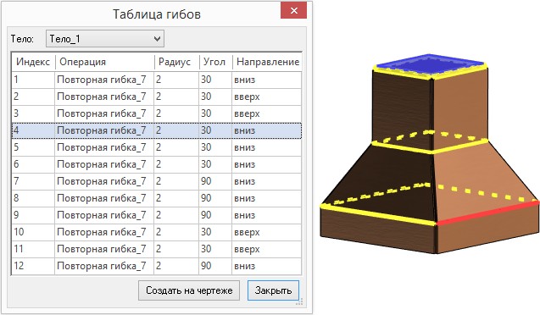Sort by the Индекс column header
Viewport: 540px width, 315px height.
click(x=33, y=62)
